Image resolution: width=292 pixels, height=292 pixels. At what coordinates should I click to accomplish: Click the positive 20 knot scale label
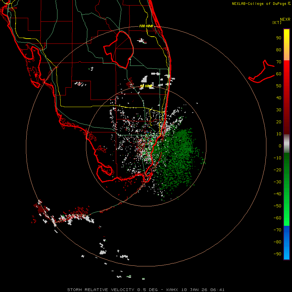click(x=279, y=122)
